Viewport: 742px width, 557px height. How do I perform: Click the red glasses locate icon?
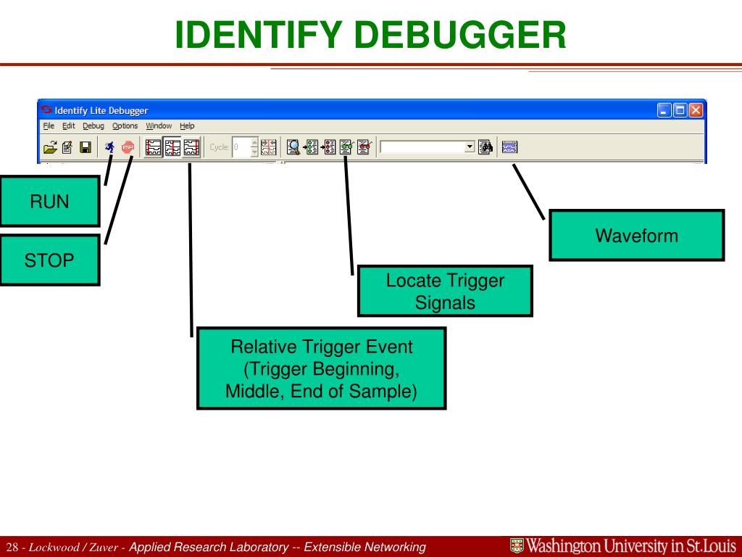point(364,147)
